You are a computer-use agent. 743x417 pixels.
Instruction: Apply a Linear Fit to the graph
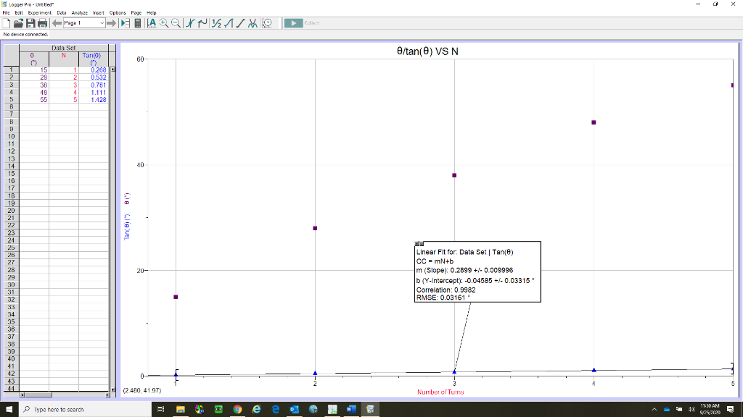coord(239,23)
